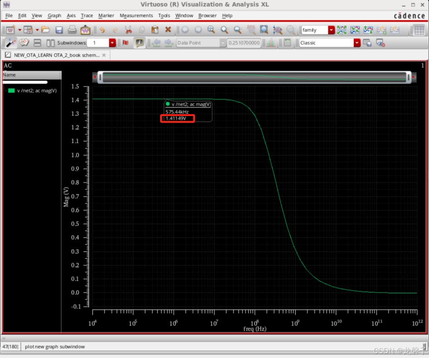429x358 pixels.
Task: Open the Measurements menu
Action: [136, 15]
